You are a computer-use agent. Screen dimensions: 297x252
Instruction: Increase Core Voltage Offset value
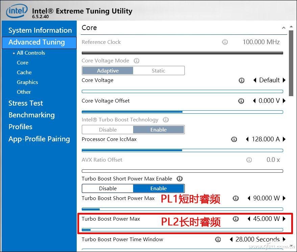pos(284,101)
